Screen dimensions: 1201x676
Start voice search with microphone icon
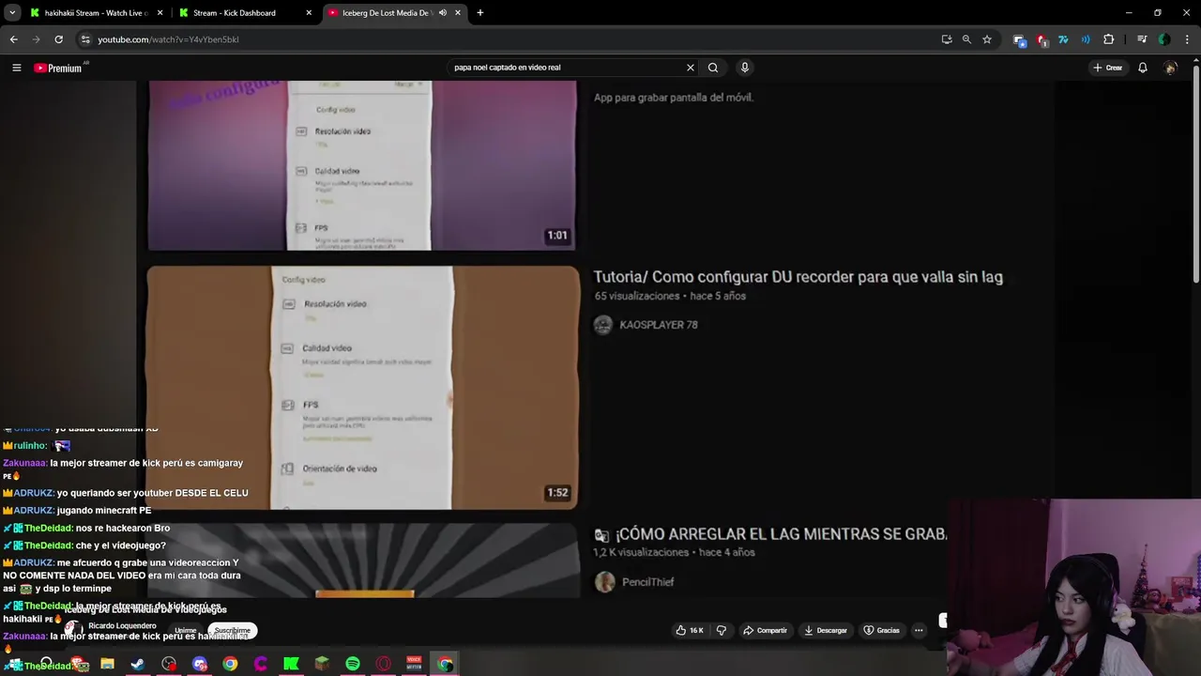[745, 68]
